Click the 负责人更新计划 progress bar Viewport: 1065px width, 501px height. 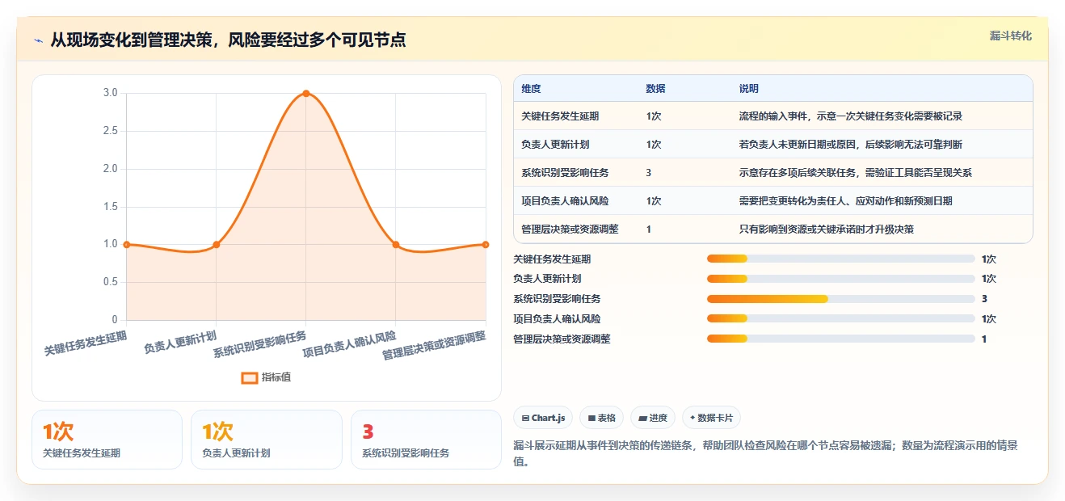coord(840,279)
